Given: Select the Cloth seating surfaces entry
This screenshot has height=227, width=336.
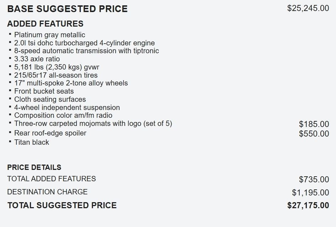Looking at the screenshot, I should click(50, 99).
